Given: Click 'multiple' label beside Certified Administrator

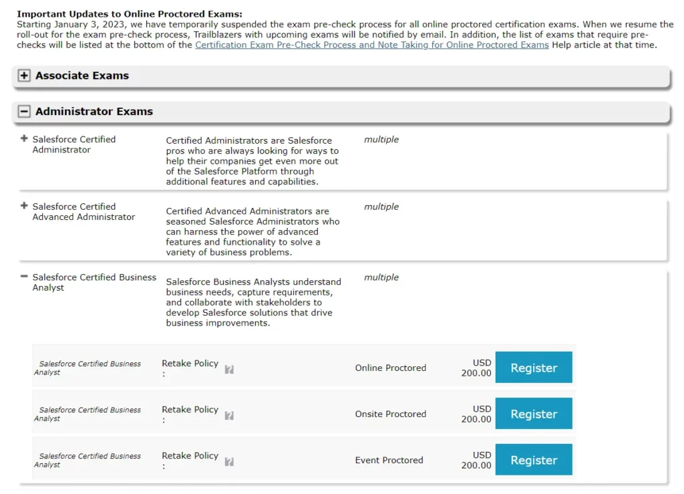Looking at the screenshot, I should point(381,140).
